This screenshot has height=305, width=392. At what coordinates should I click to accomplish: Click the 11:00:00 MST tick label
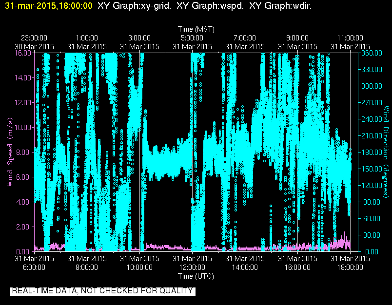[x=350, y=38]
